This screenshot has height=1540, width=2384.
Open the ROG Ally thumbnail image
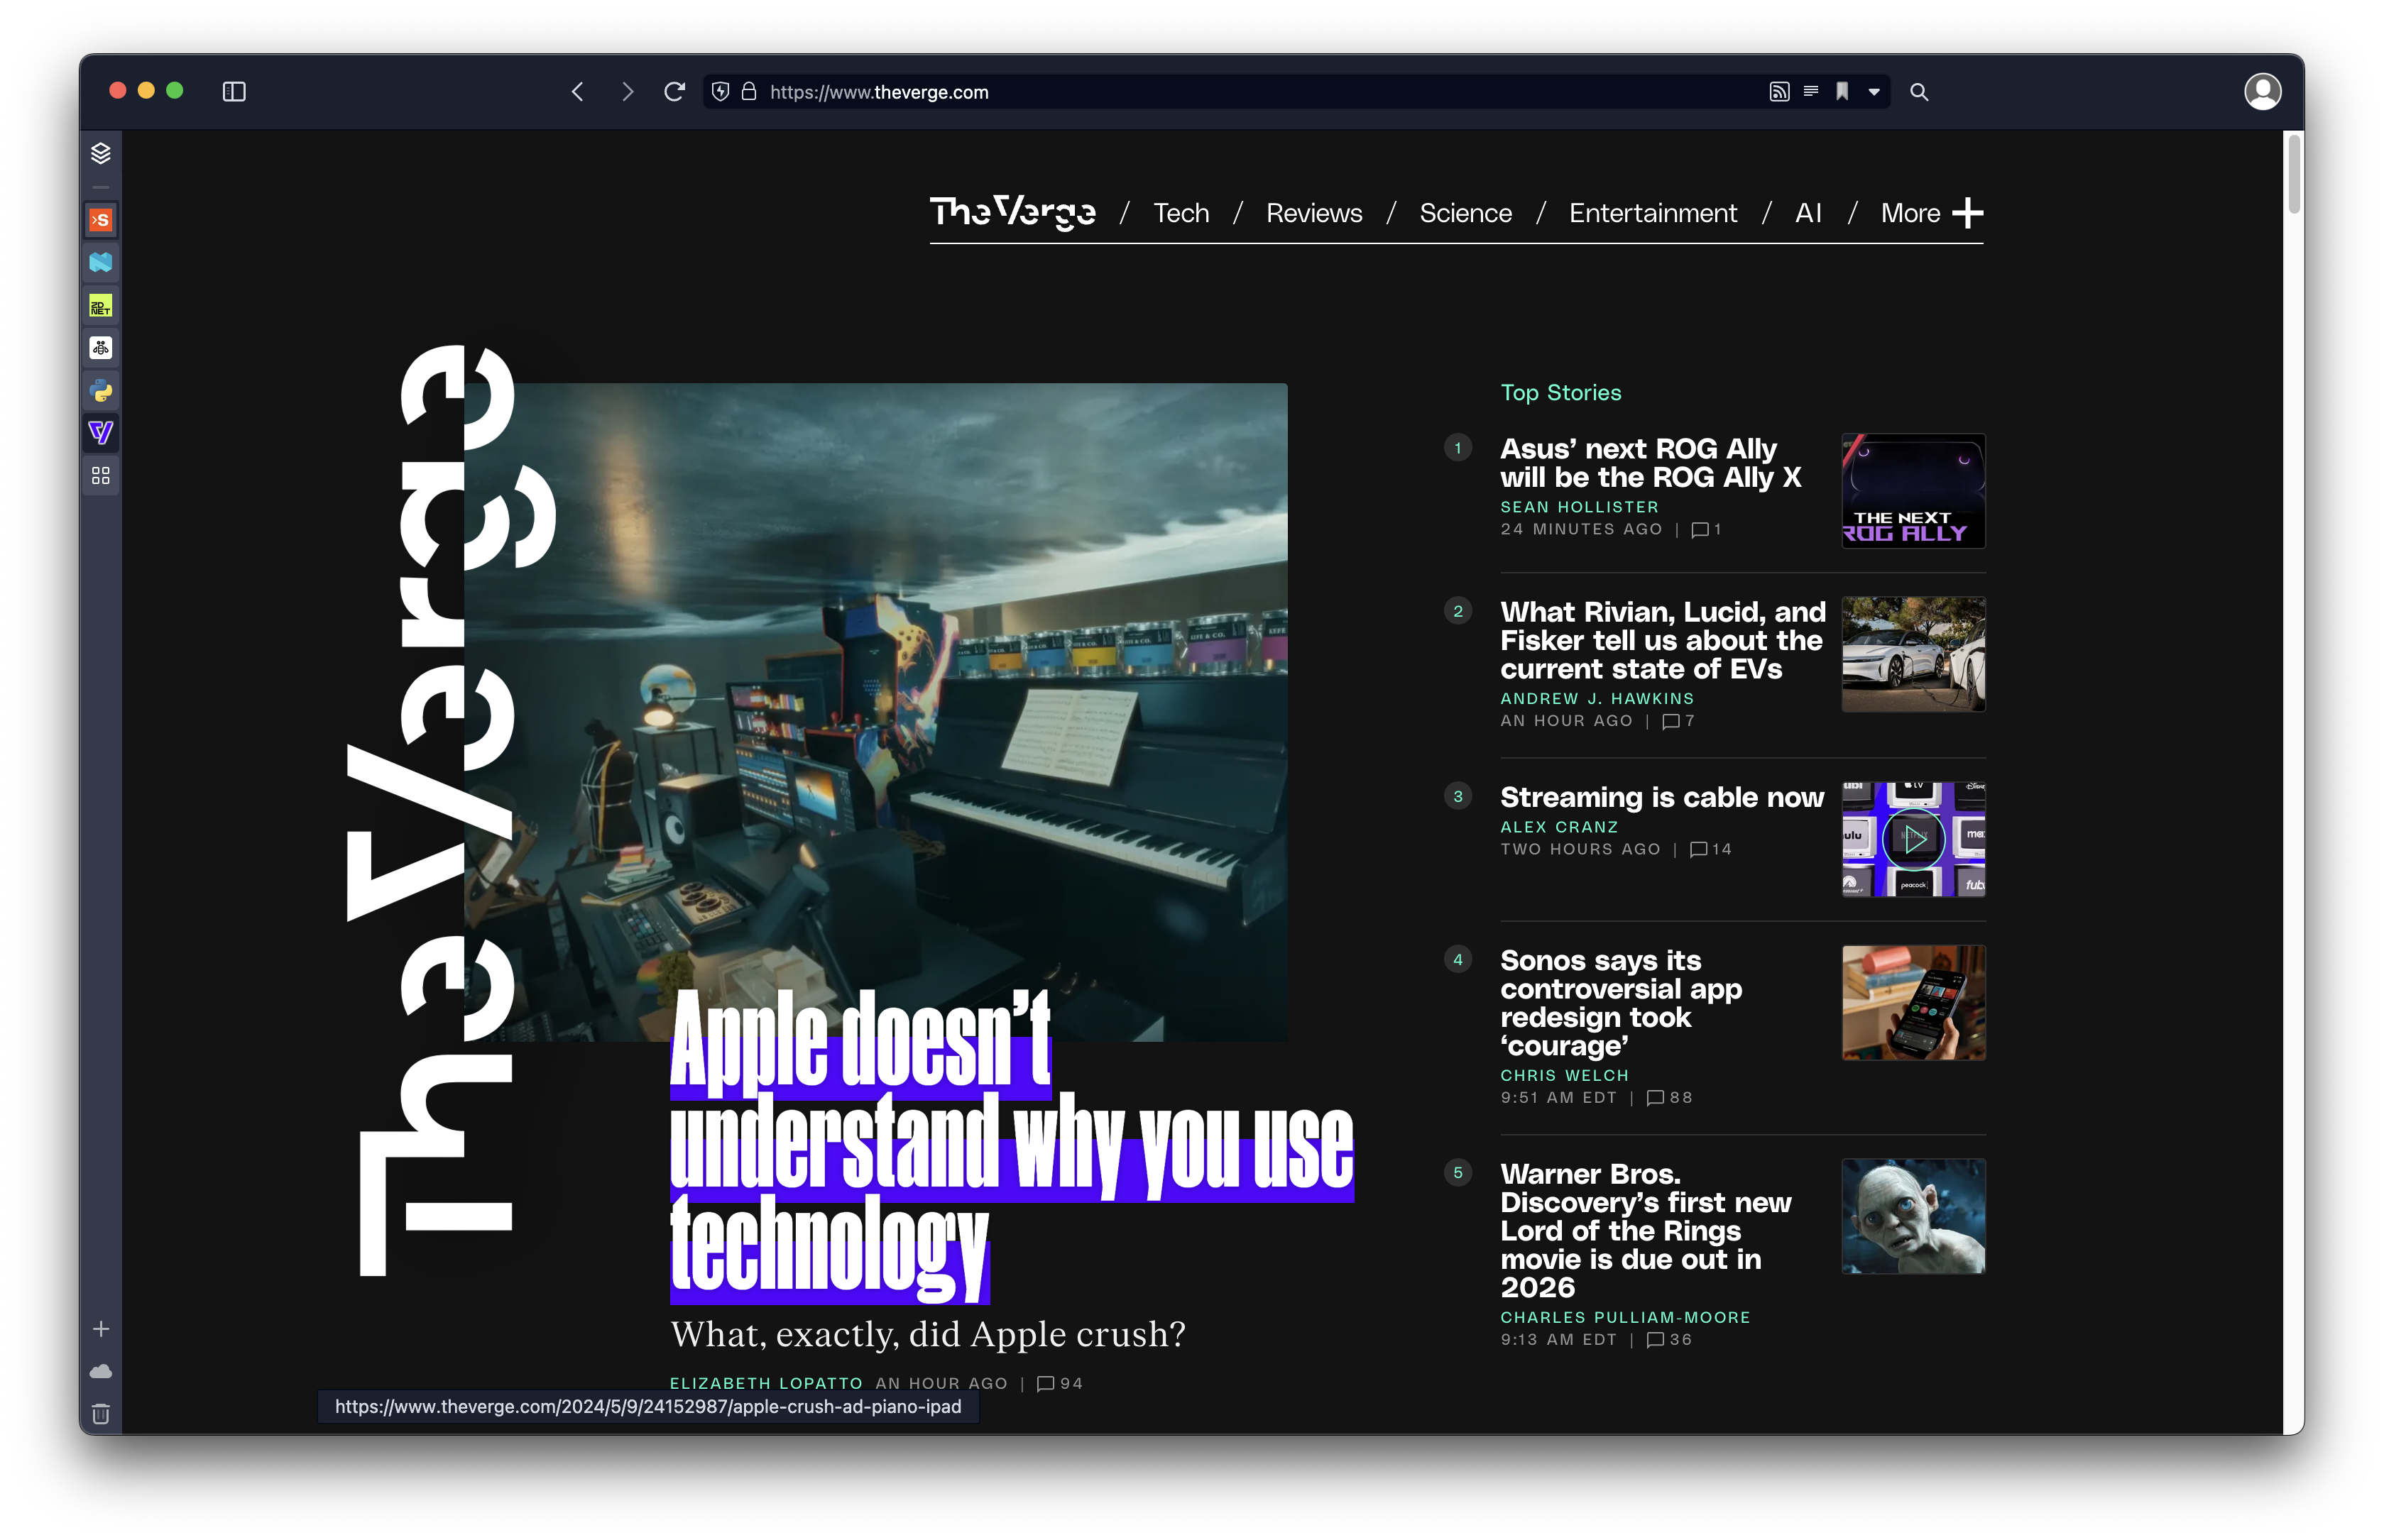pos(1913,491)
